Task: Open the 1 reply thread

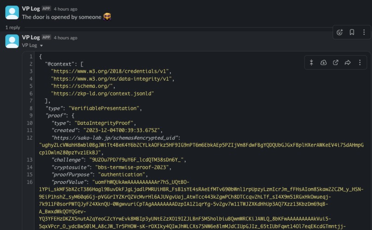Action: 12,28
